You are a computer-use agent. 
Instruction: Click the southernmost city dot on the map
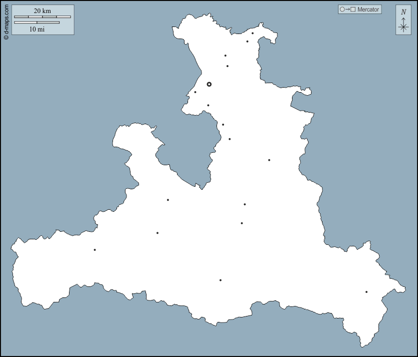click(366, 292)
